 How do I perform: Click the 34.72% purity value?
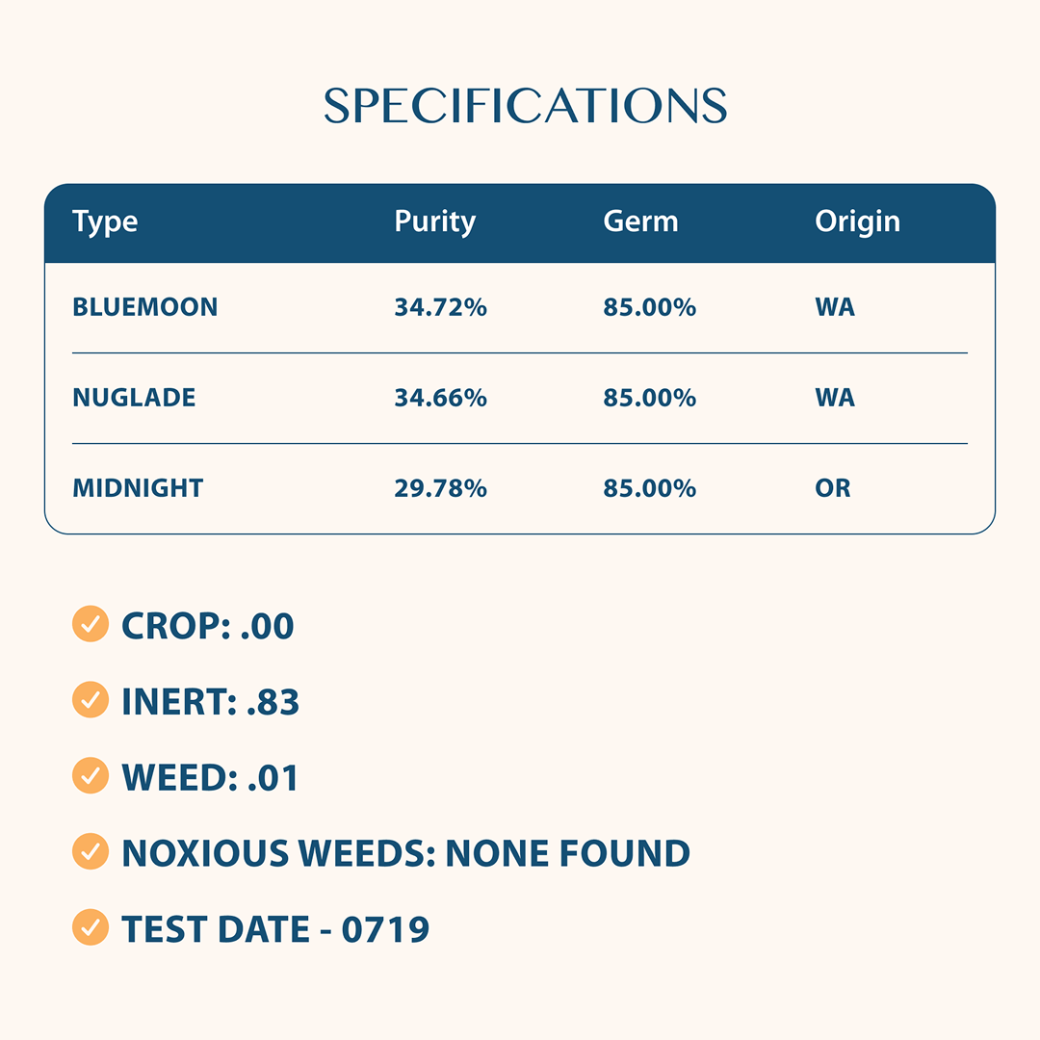440,307
